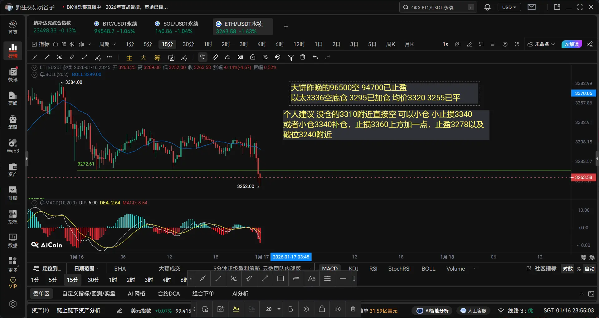Viewport: 599px width, 318px height.
Task: Expand the 日期范围 date range dropdown
Action: click(86, 269)
